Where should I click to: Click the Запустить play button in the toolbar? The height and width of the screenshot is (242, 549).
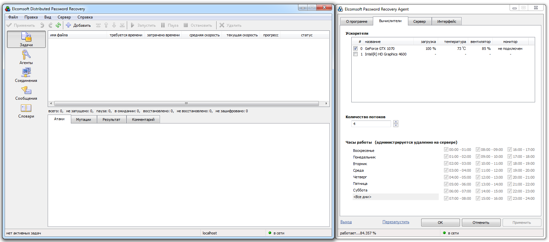coord(143,25)
